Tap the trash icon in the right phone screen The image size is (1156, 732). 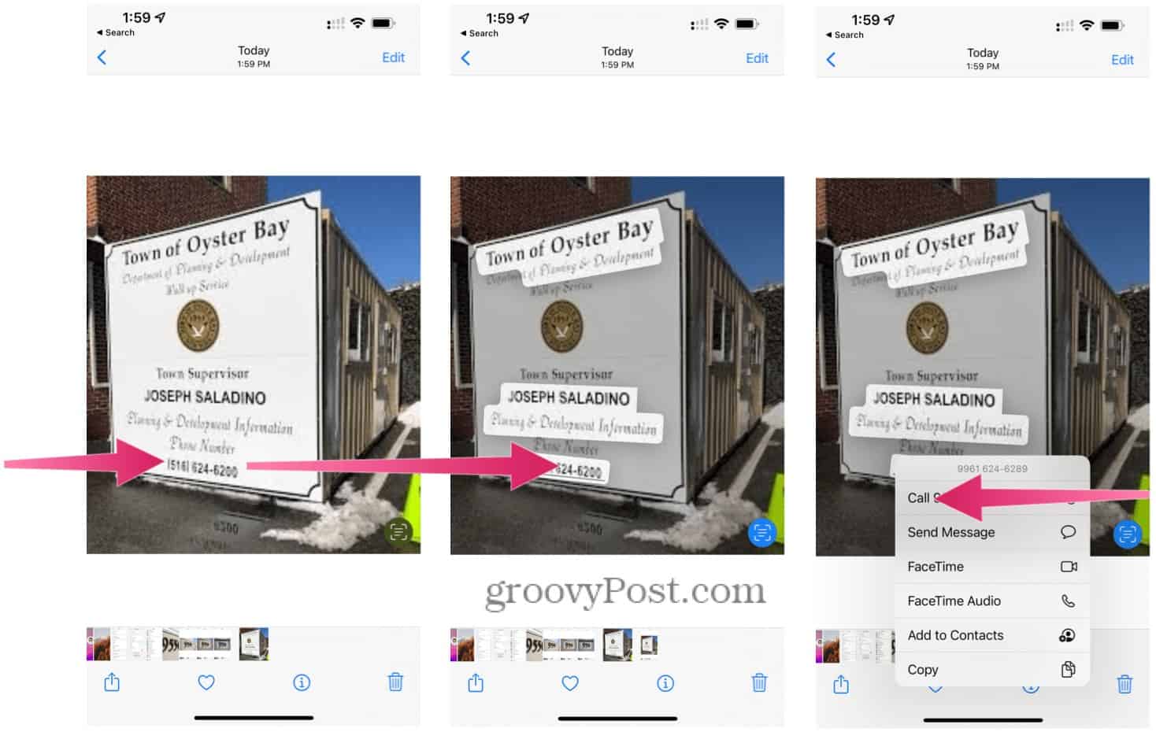1125,684
